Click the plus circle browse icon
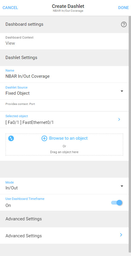131x256 pixels. 44,139
